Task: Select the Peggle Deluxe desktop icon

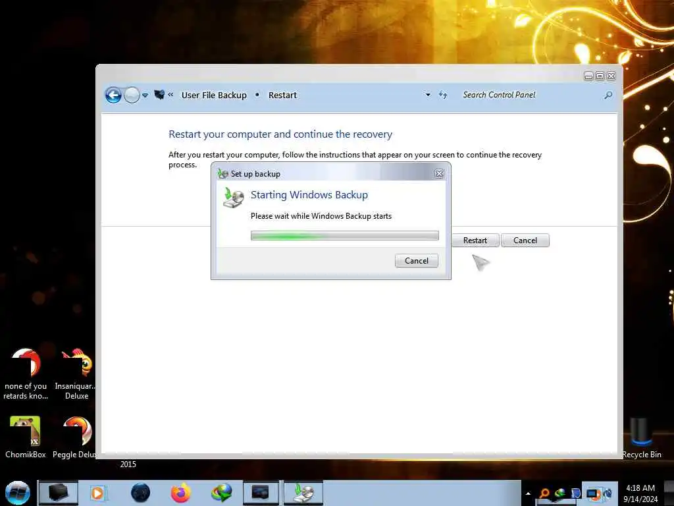Action: [76, 437]
